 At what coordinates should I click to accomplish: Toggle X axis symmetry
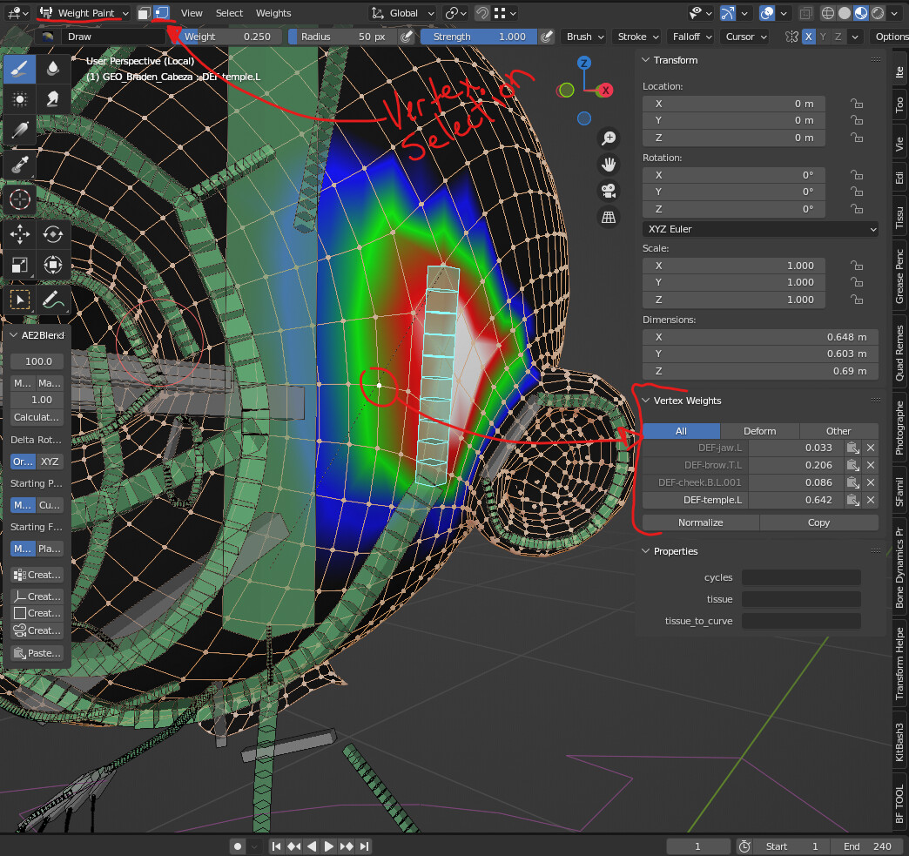click(809, 37)
